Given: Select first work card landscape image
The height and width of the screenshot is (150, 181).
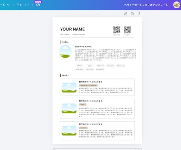Looking at the screenshot, I should [69, 88].
